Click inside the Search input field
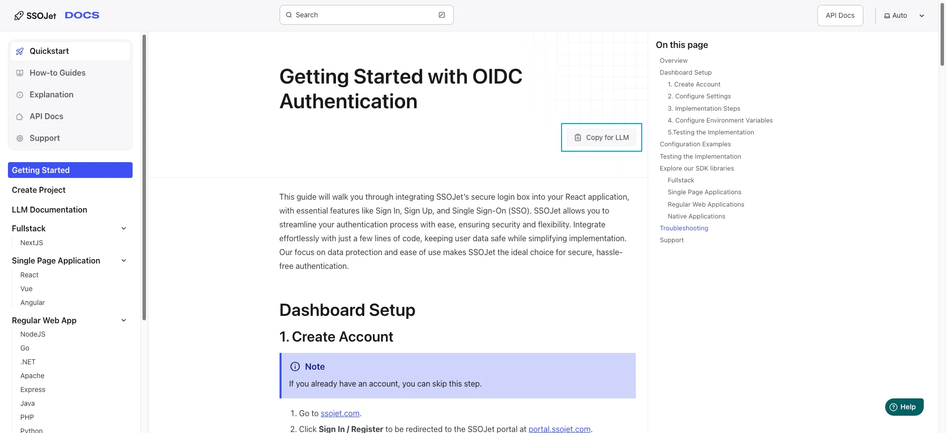 [x=356, y=15]
